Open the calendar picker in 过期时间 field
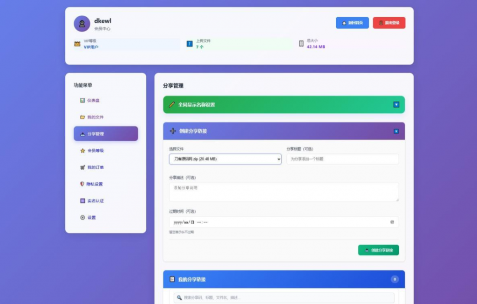 point(392,222)
